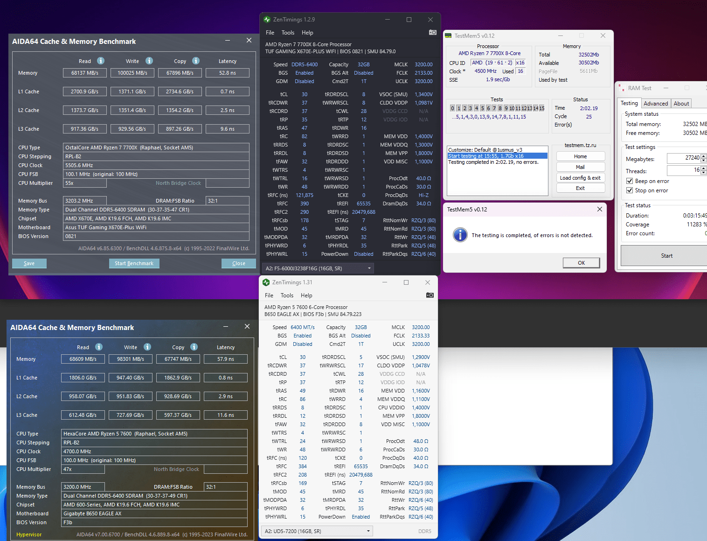Screen dimensions: 707x541
Task: Click OK in the TestMem5 completion dialog
Action: tap(581, 263)
